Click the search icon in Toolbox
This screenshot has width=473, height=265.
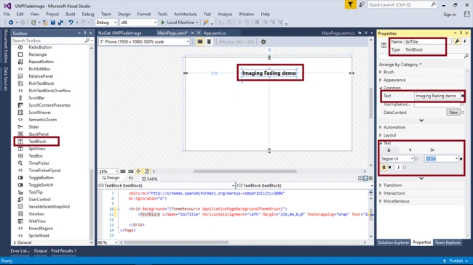pos(87,41)
